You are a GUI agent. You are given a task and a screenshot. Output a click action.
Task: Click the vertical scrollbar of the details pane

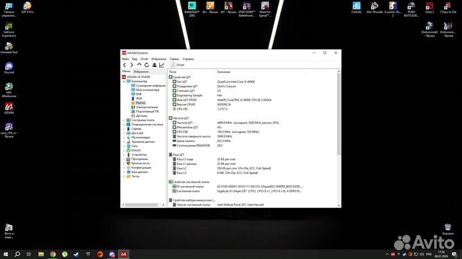tap(339, 114)
